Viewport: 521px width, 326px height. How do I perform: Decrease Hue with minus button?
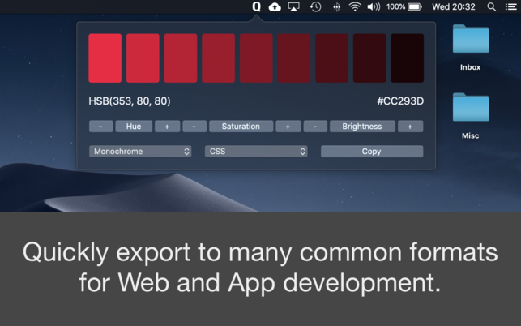100,127
